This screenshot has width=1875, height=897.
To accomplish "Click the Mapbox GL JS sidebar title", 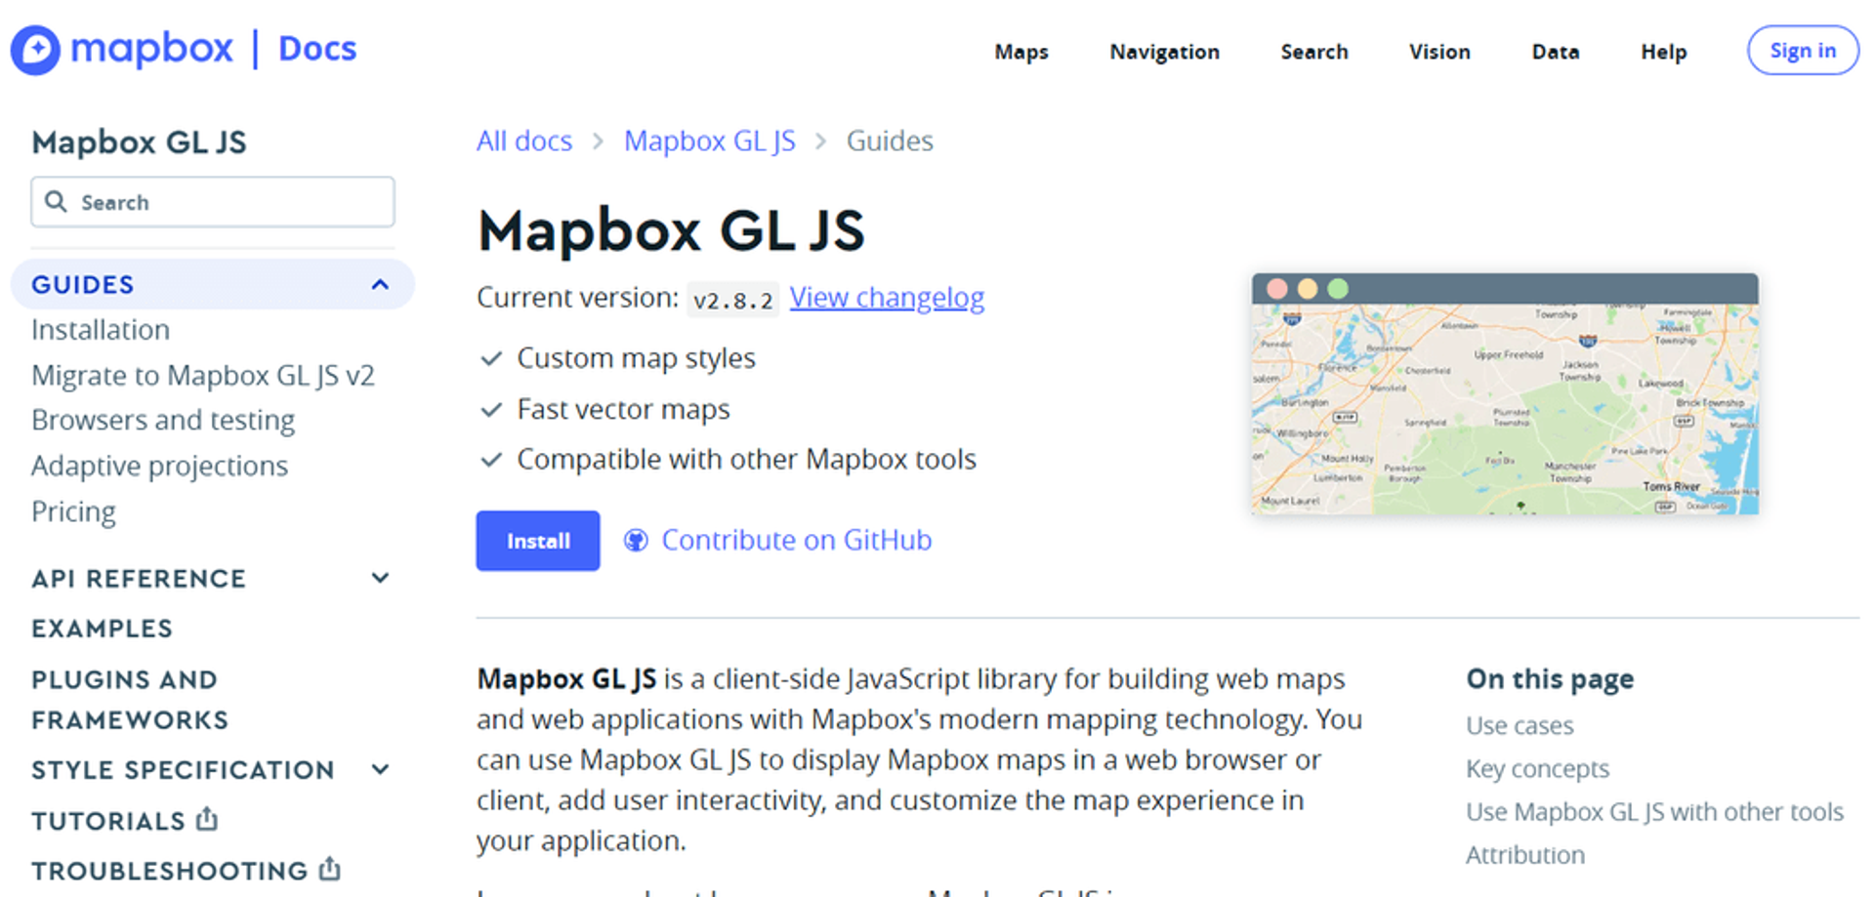I will pyautogui.click(x=139, y=143).
